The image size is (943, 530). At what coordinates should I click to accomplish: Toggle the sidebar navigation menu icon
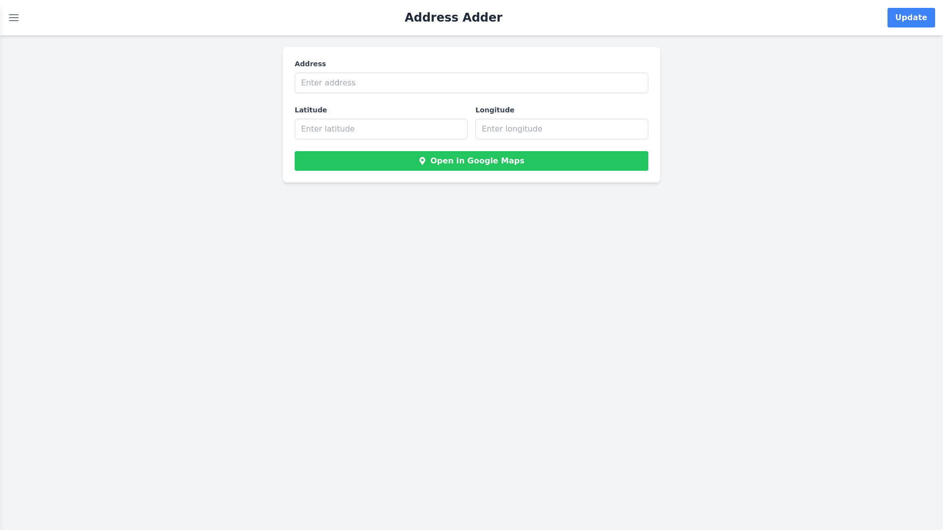[14, 18]
